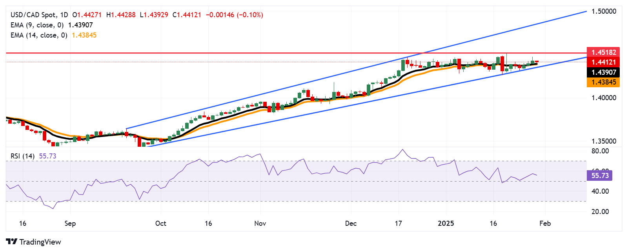Click the black 1.43907 EMA price tag
Screen dimensions: 628x252
click(603, 72)
